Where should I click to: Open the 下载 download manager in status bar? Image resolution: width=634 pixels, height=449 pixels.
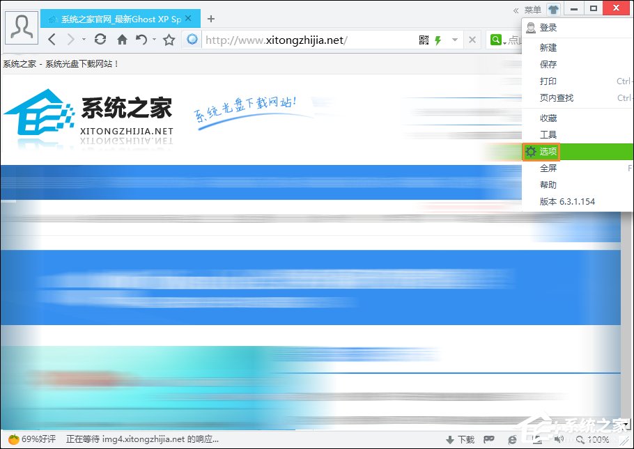pyautogui.click(x=460, y=440)
